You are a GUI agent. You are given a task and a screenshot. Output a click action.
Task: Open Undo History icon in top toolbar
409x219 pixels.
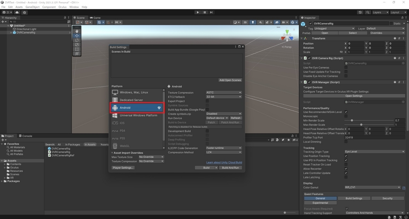(360, 12)
